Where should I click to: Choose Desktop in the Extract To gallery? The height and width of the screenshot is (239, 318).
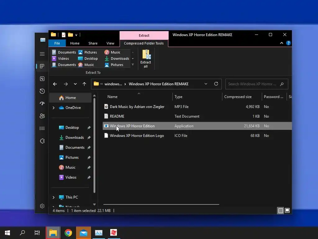(88, 59)
